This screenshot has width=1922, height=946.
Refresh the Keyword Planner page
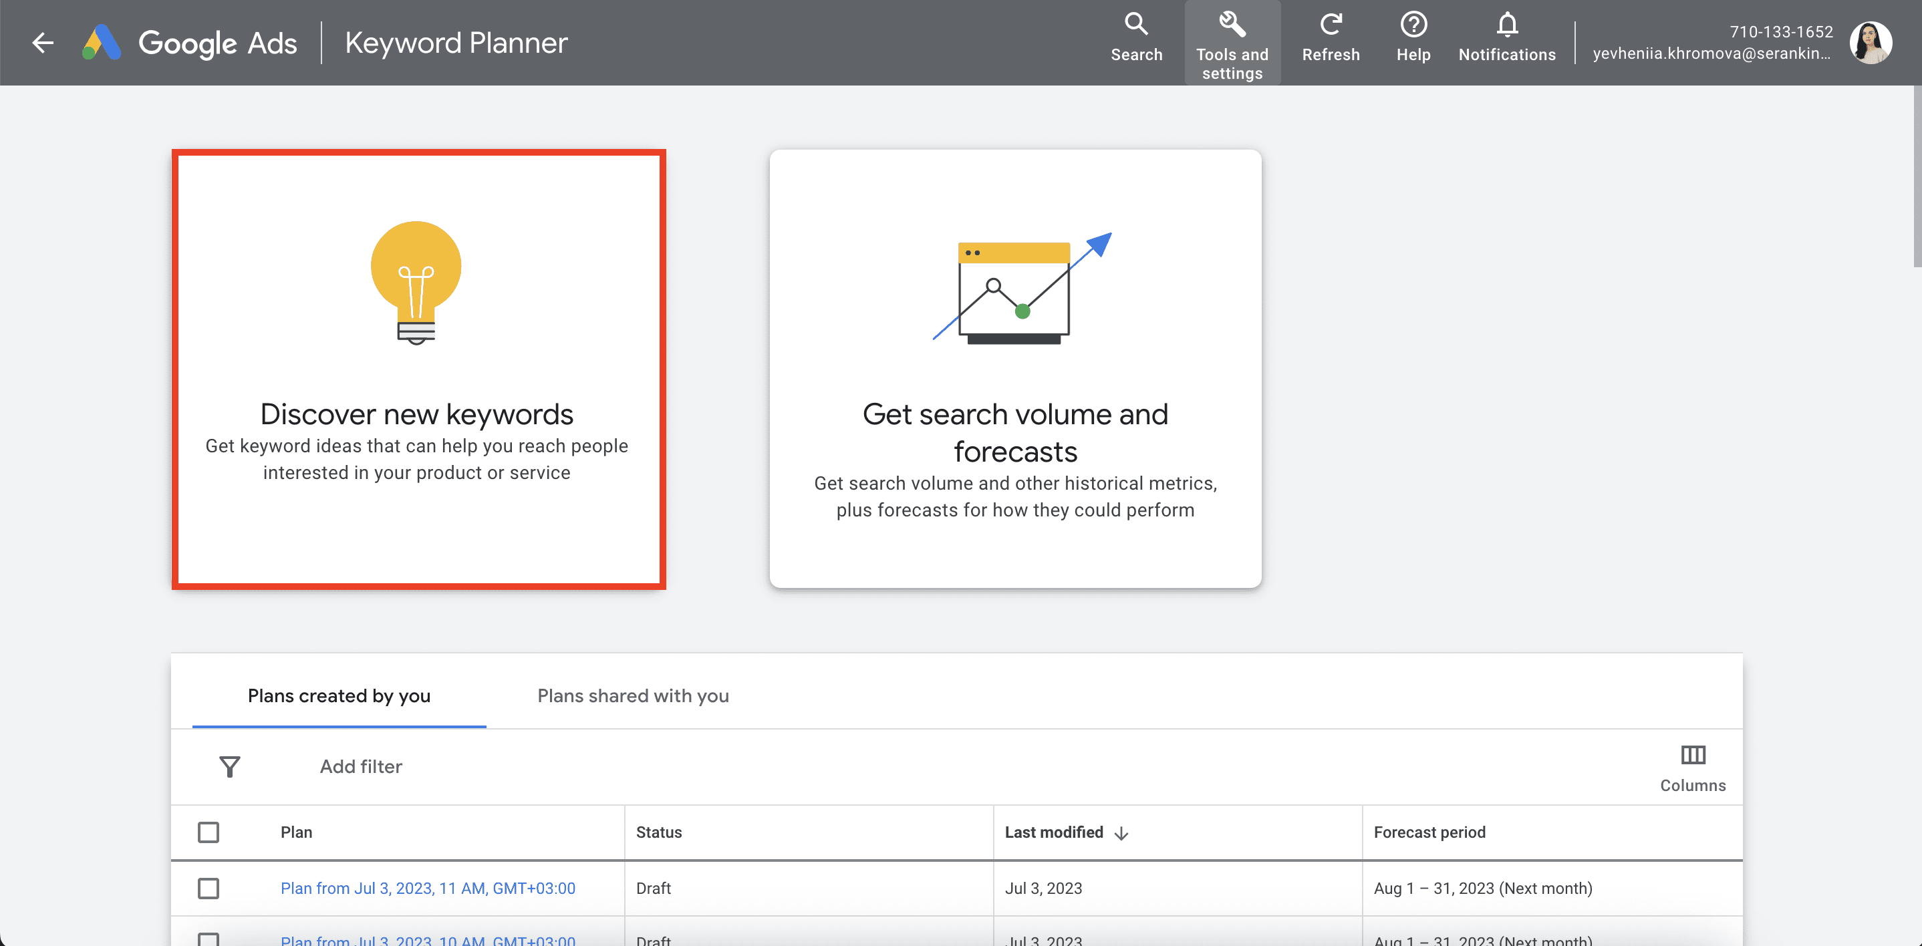click(x=1331, y=41)
